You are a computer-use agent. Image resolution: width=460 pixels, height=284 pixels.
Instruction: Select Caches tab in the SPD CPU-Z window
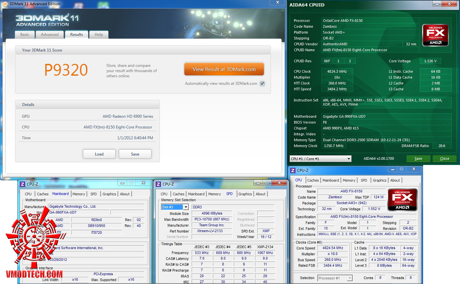[x=179, y=194]
